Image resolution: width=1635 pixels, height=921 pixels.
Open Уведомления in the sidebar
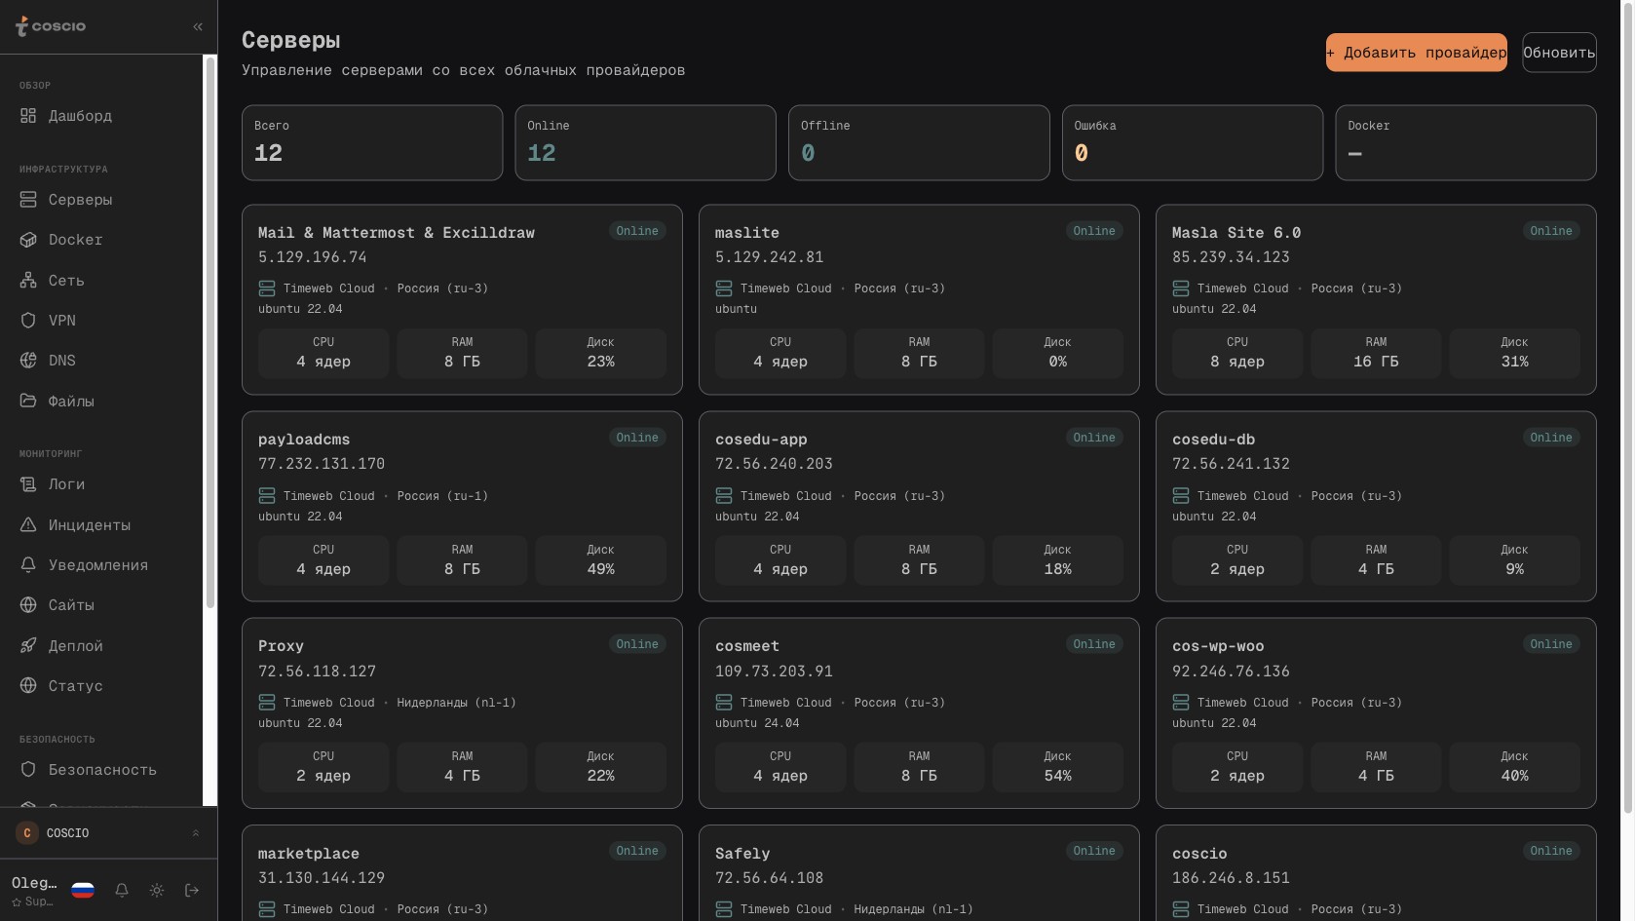click(101, 565)
